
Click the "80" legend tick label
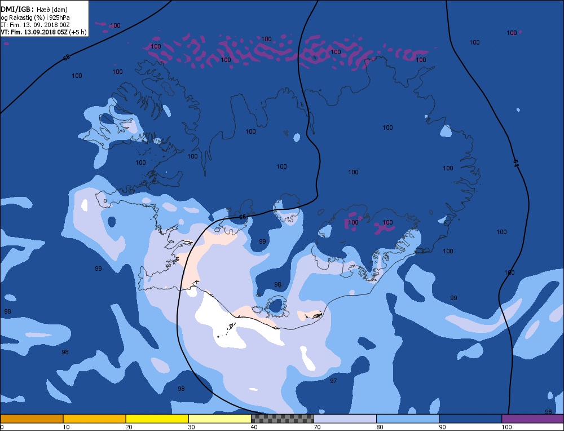(380, 427)
